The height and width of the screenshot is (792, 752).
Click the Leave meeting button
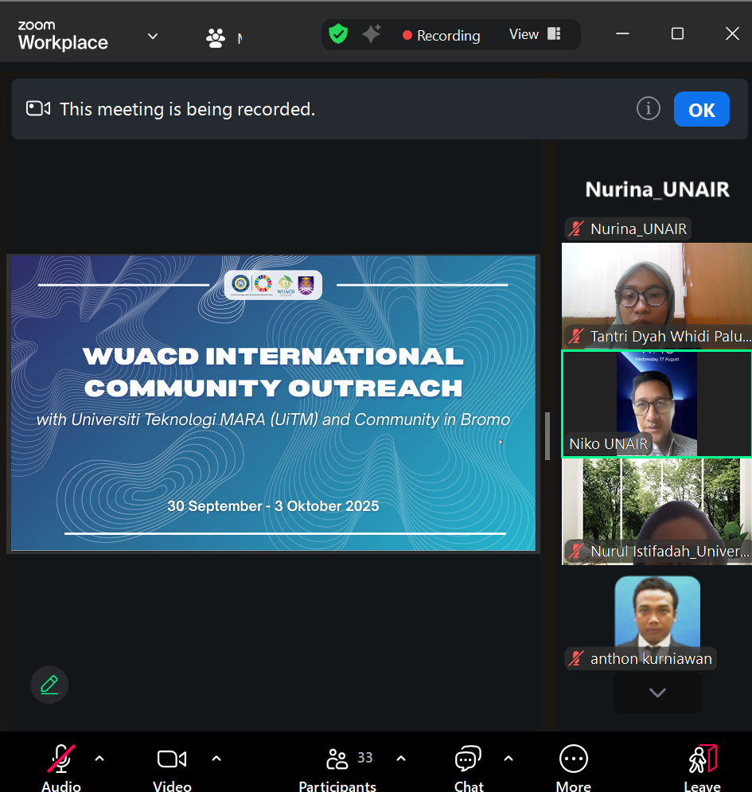coord(703,767)
